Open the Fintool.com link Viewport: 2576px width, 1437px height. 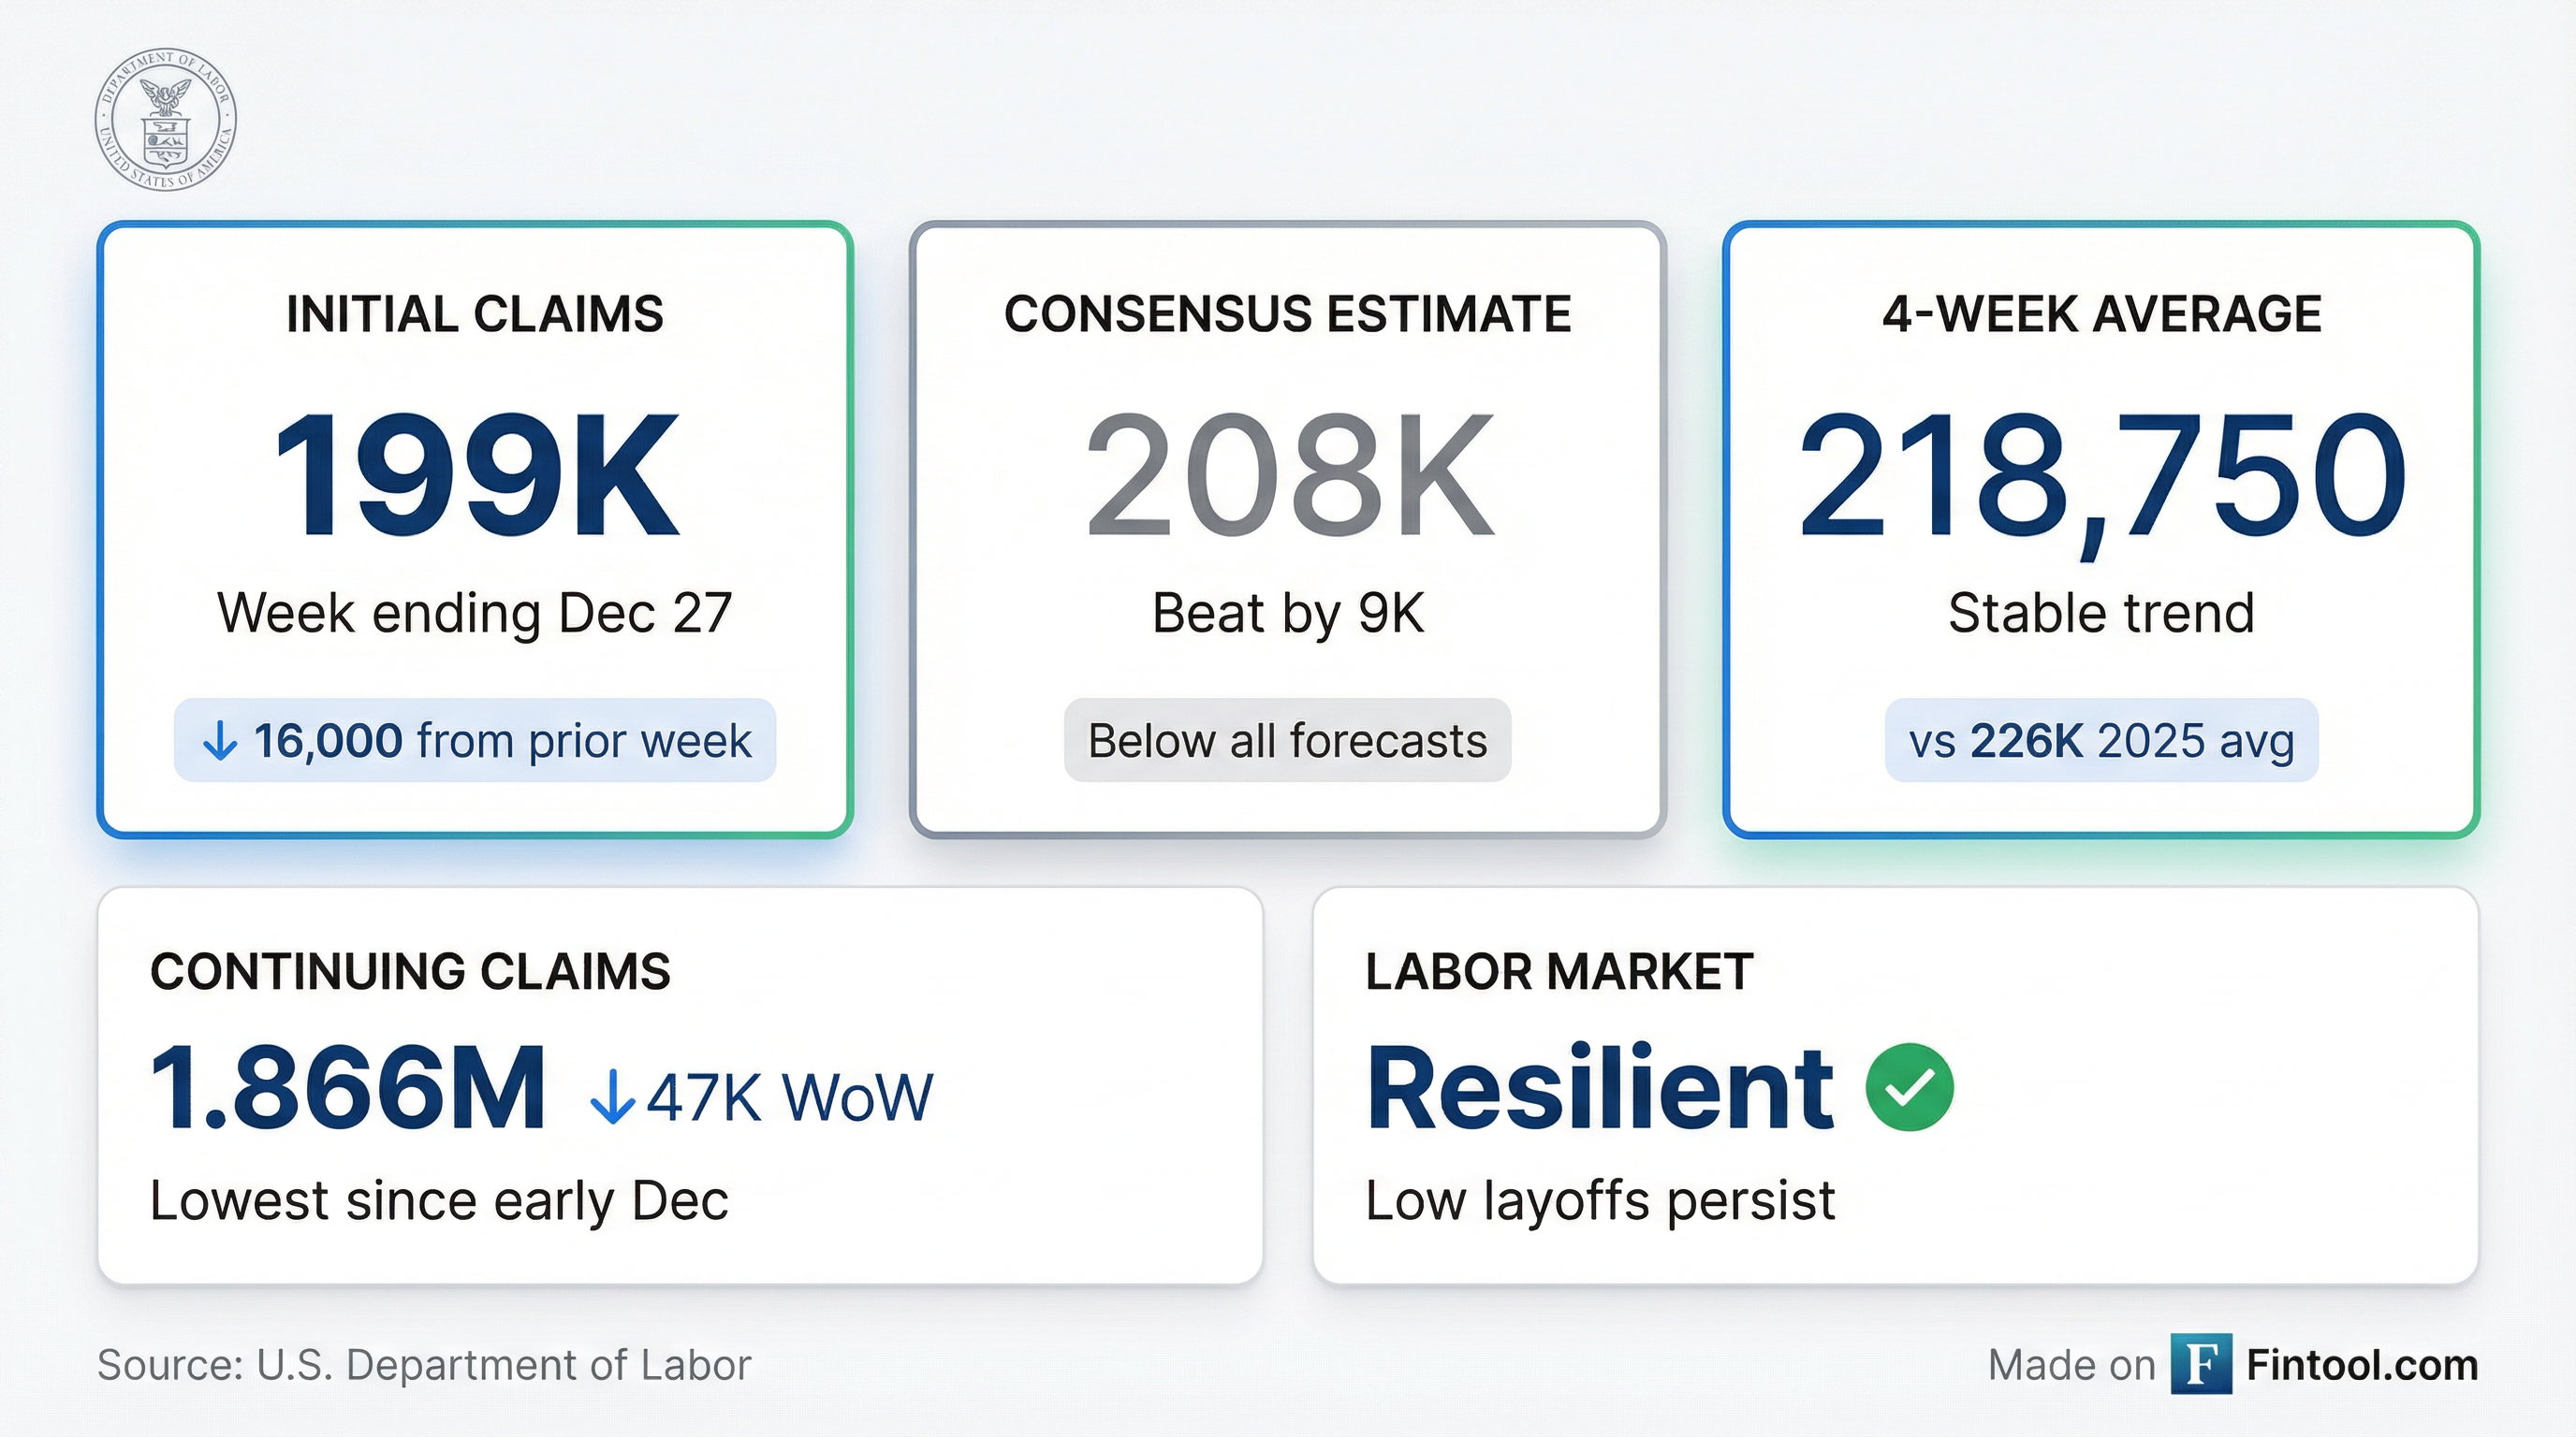(2362, 1365)
